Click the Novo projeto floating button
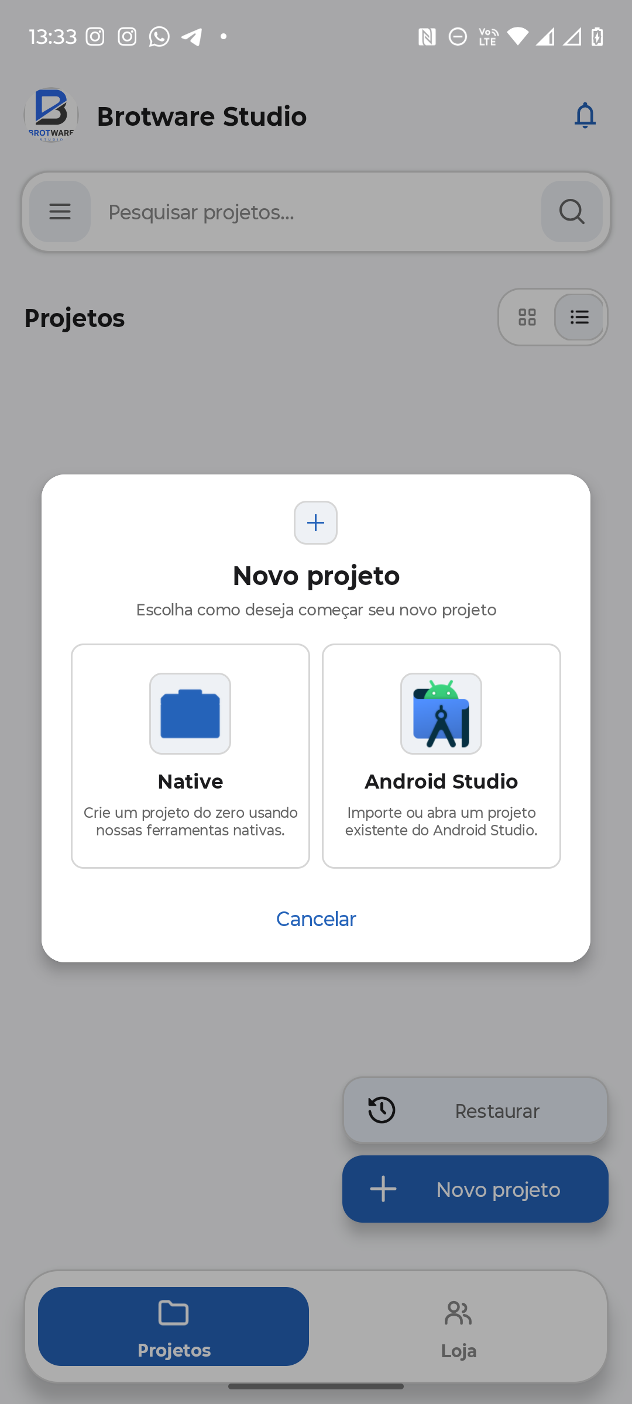Image resolution: width=632 pixels, height=1404 pixels. point(475,1189)
